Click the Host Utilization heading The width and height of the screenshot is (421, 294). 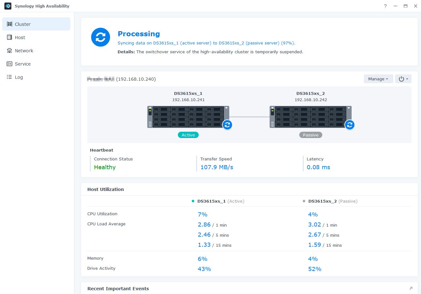point(105,189)
